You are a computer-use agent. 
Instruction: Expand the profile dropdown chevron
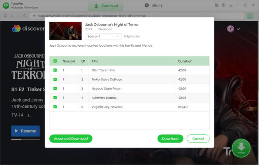tap(238, 29)
